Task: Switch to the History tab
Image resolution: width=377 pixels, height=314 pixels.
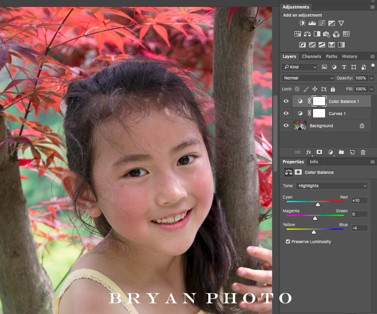Action: (x=349, y=56)
